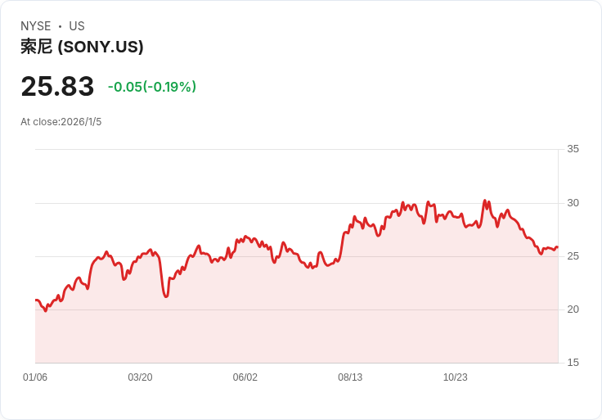Select the 10/23 date axis label

tap(455, 377)
